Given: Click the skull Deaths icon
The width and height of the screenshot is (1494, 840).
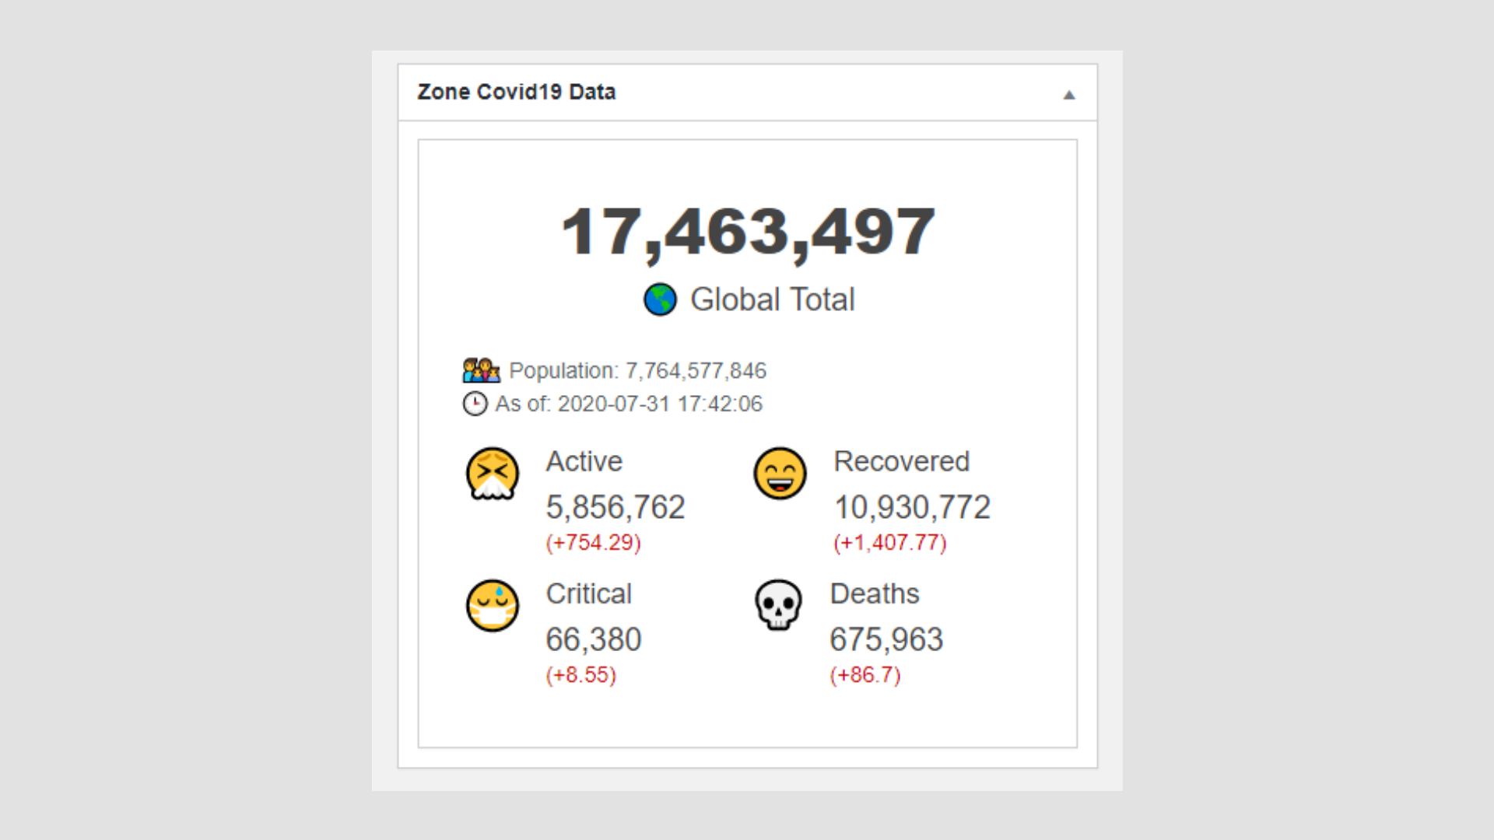Looking at the screenshot, I should [x=778, y=605].
